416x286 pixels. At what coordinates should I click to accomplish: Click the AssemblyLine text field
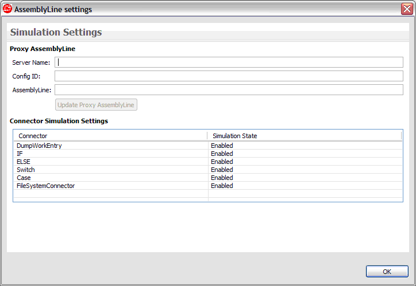[229, 90]
